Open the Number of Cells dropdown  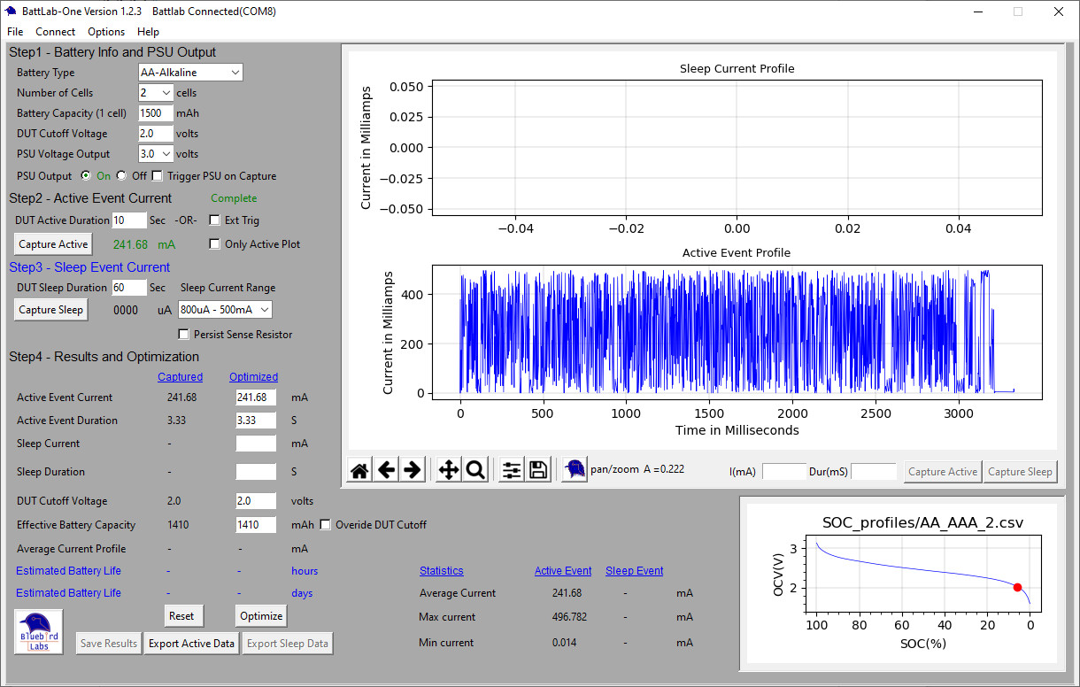[x=156, y=92]
